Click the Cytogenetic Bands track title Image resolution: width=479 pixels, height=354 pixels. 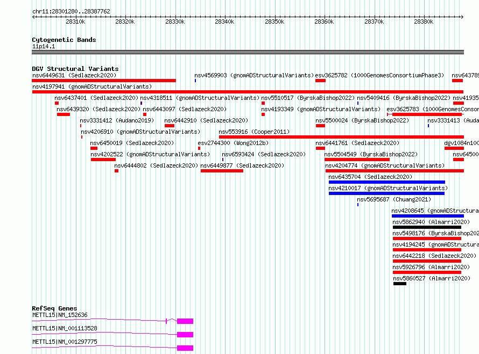[x=64, y=40]
